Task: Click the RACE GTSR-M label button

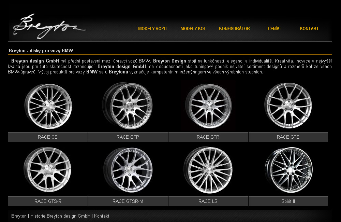Action: 128,201
